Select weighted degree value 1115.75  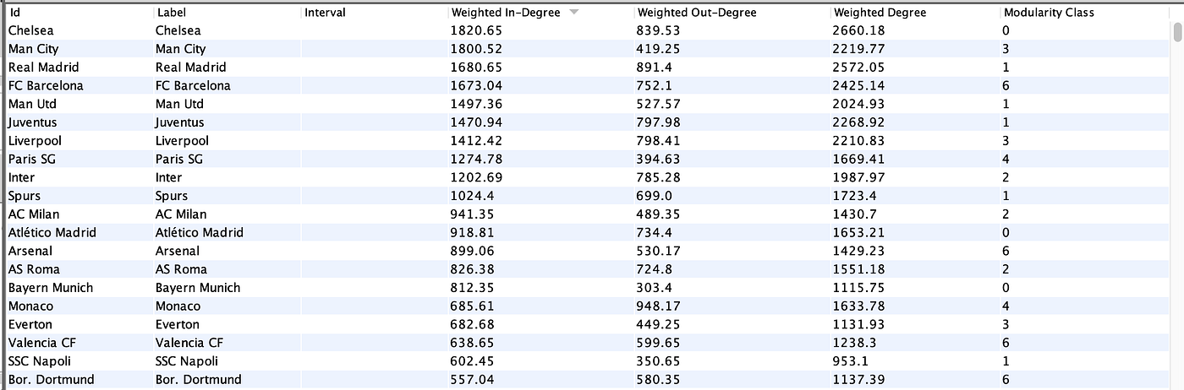click(x=860, y=288)
